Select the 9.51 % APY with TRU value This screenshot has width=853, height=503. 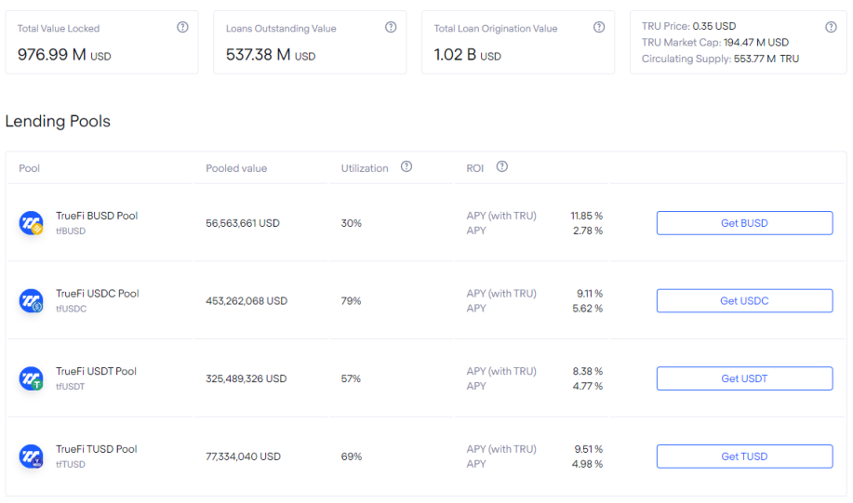589,449
